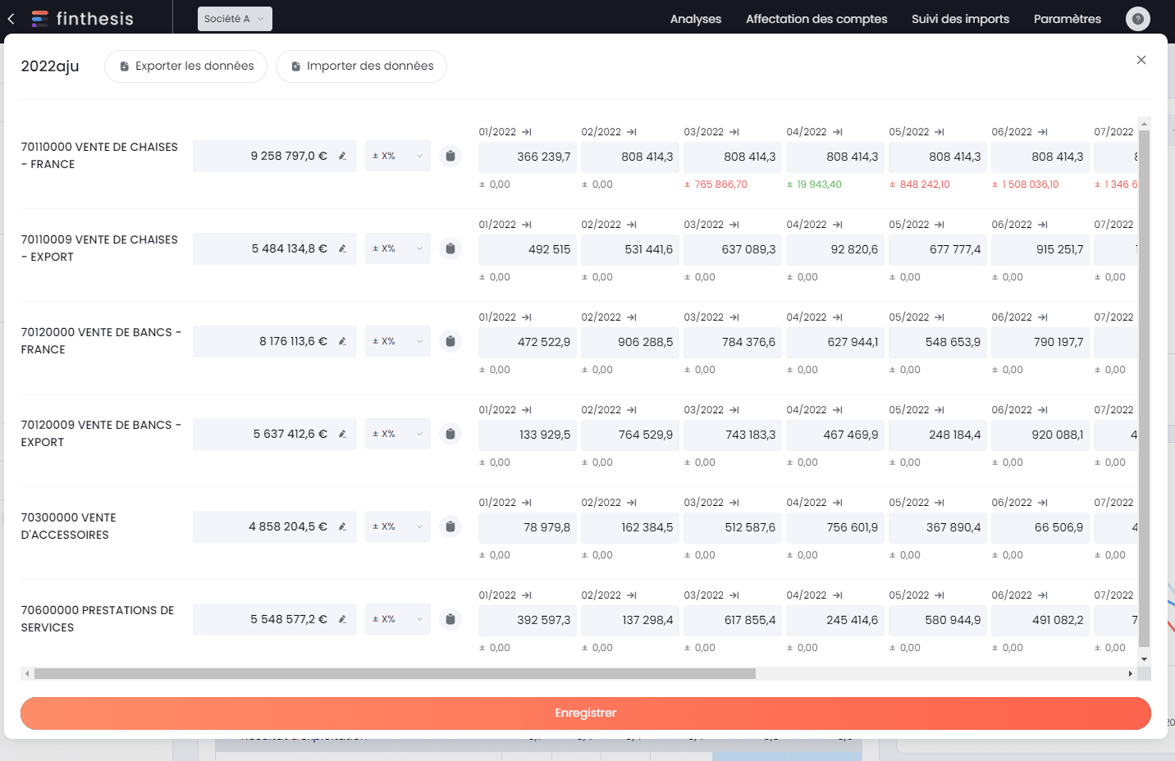Click down arrow of vertical scrollbar
Image resolution: width=1175 pixels, height=761 pixels.
click(1144, 659)
